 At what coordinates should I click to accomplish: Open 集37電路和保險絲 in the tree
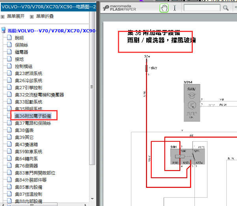tap(33, 123)
